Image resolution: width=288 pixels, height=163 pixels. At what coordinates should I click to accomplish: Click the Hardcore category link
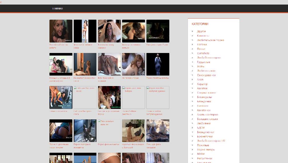[203, 106]
